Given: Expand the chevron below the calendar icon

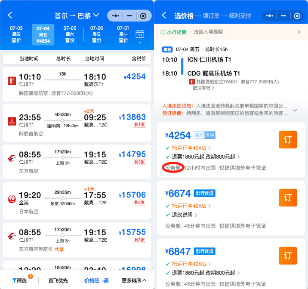Looking at the screenshot, I should coord(140,43).
